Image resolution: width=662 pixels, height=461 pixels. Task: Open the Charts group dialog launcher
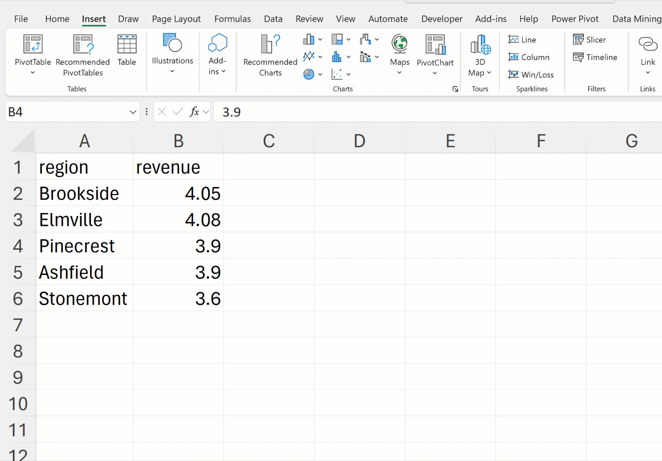[455, 89]
